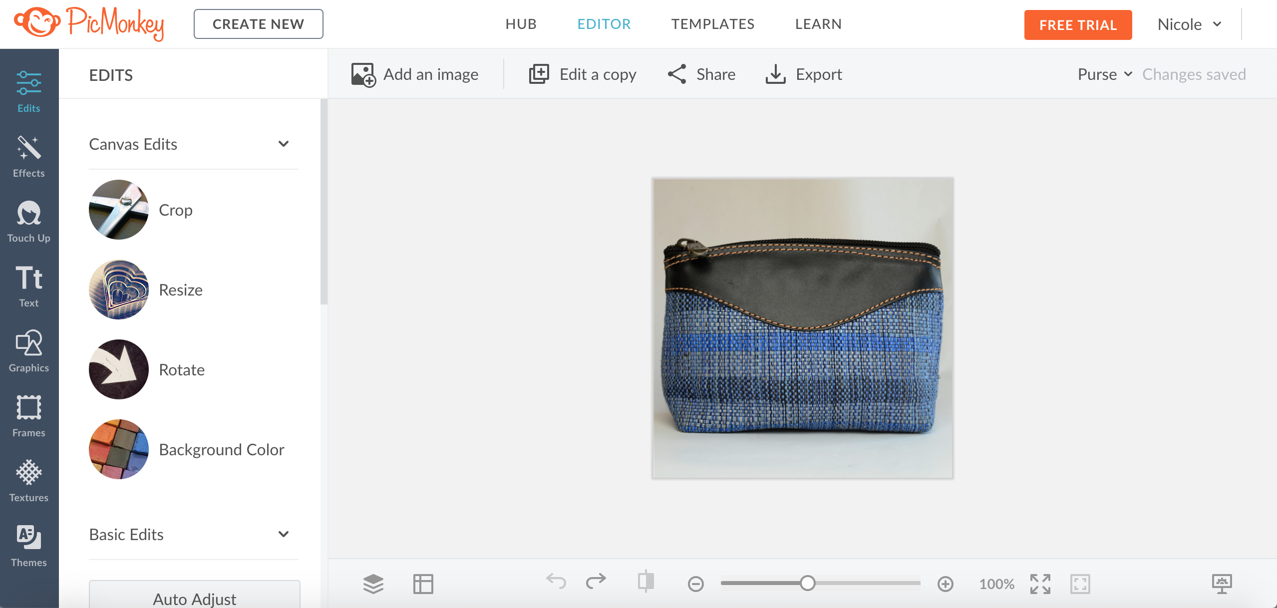Click the zoom slider handle
Screen dimensions: 1277x608
pyautogui.click(x=807, y=583)
